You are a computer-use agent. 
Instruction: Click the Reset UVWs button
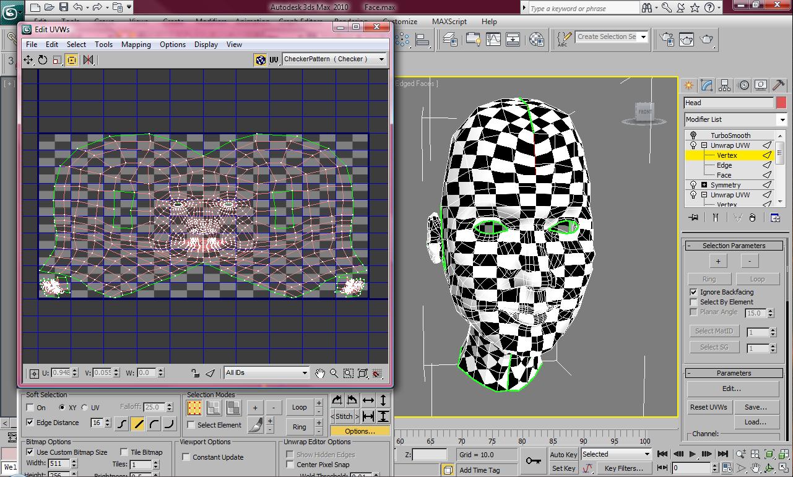[x=709, y=407]
